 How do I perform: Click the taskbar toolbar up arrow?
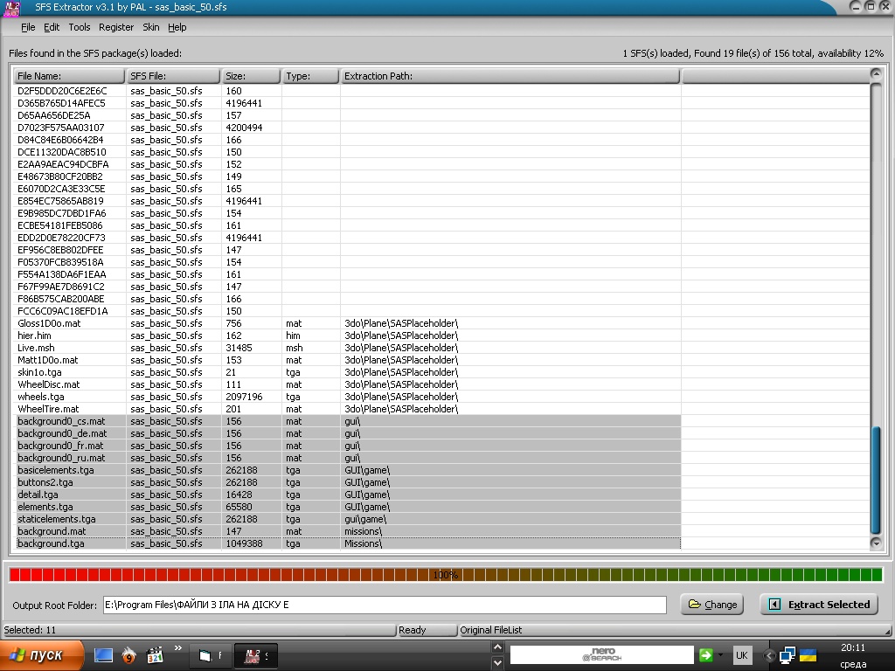497,647
